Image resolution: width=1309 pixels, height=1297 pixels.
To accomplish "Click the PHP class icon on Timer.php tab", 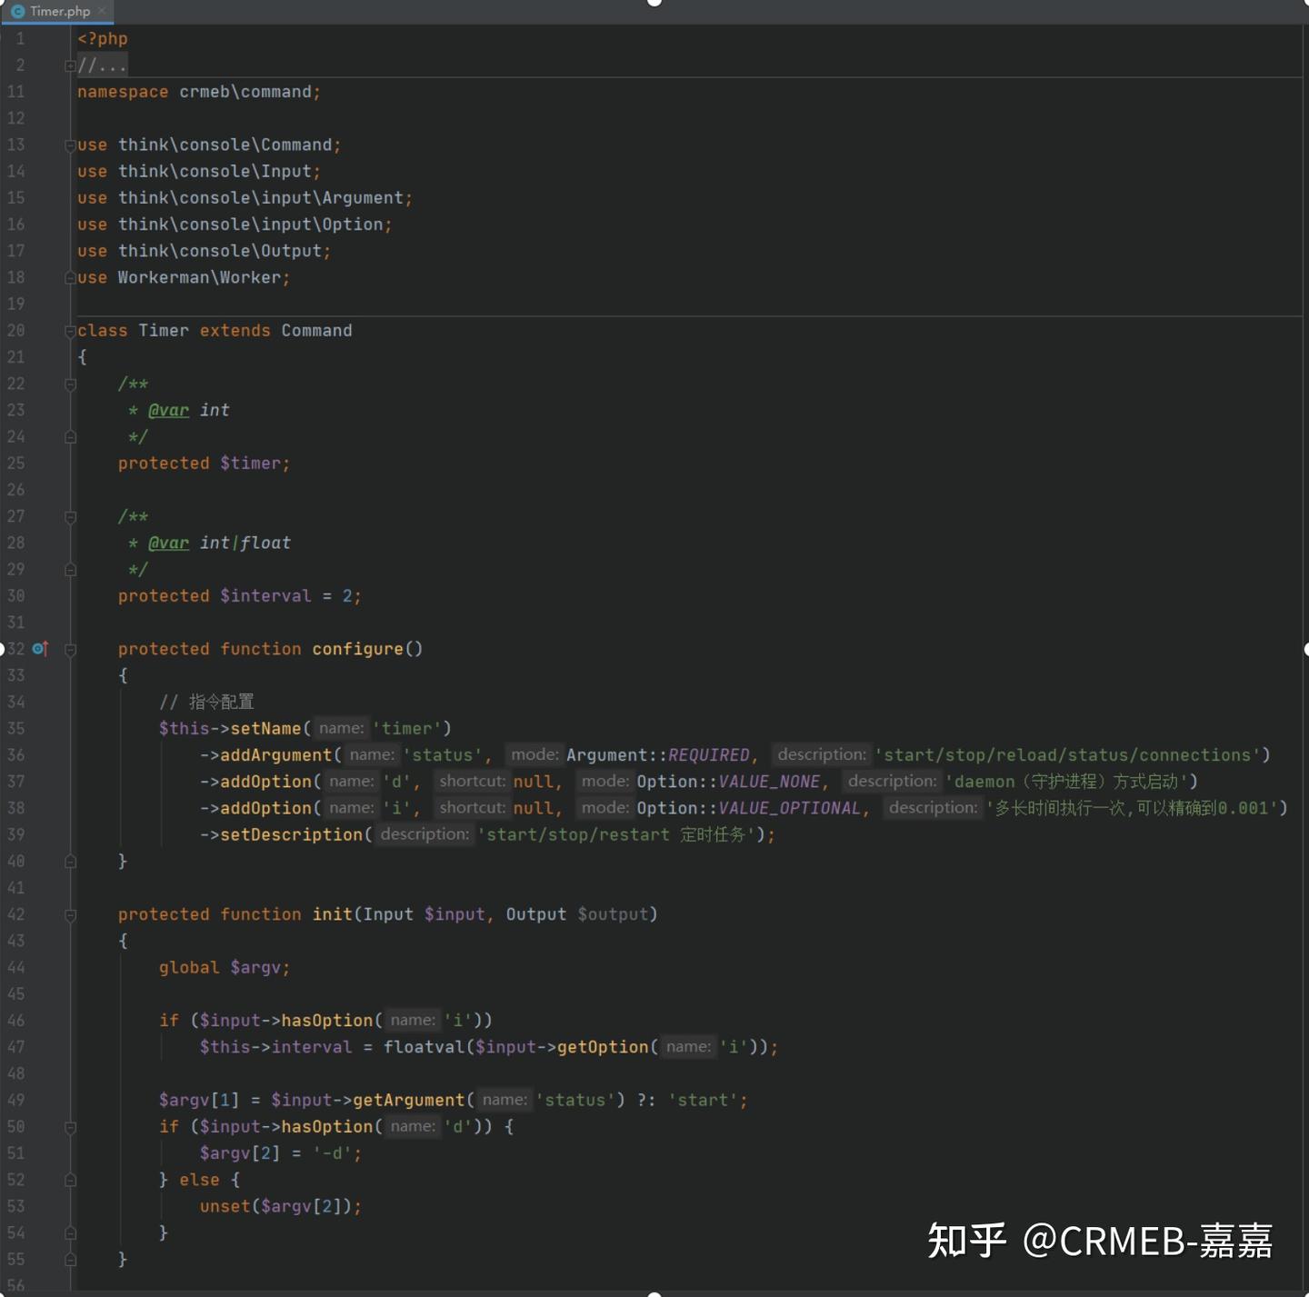I will 16,12.
